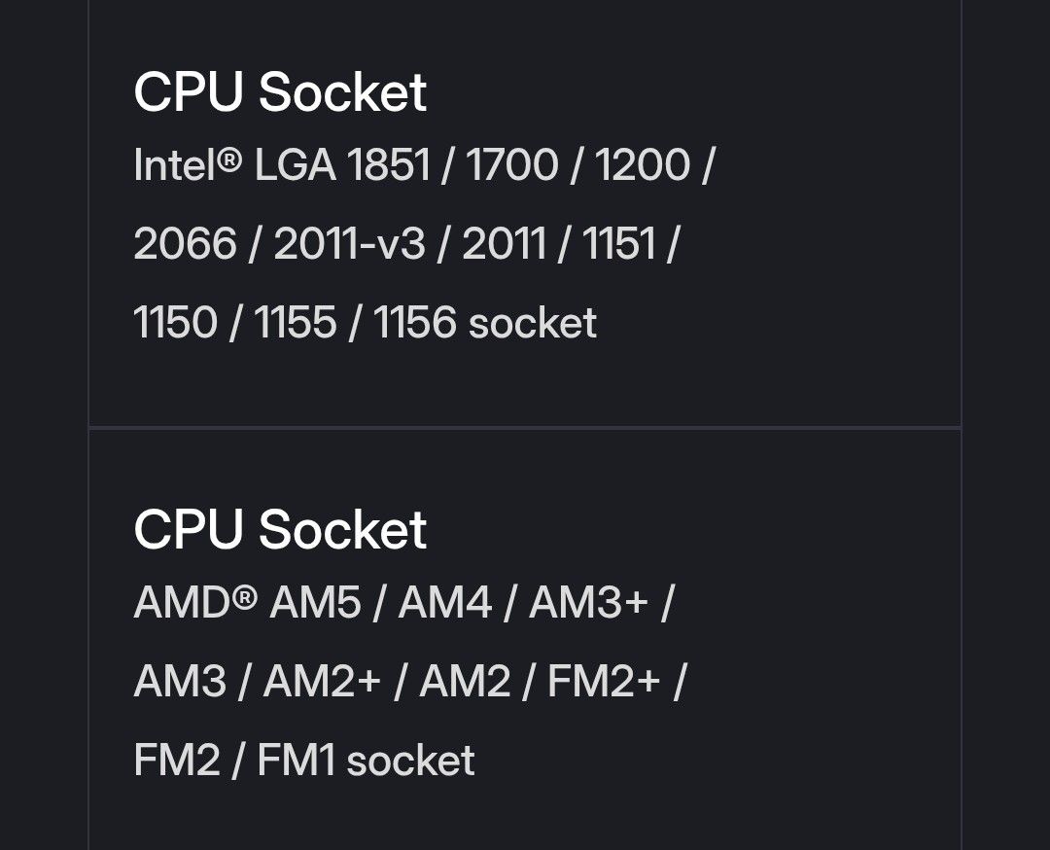Click the 1200 socket number
1050x850 pixels.
[643, 164]
